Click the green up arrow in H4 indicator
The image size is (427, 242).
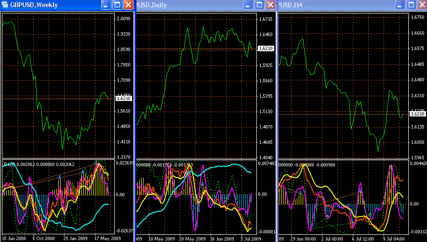370,216
